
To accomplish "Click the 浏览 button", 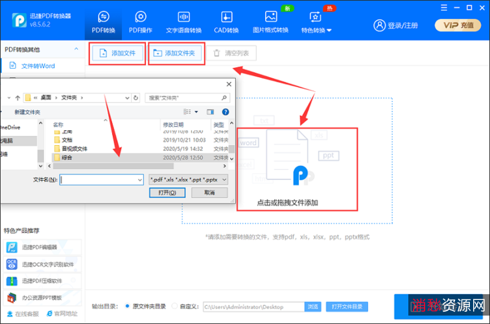I will pyautogui.click(x=313, y=307).
